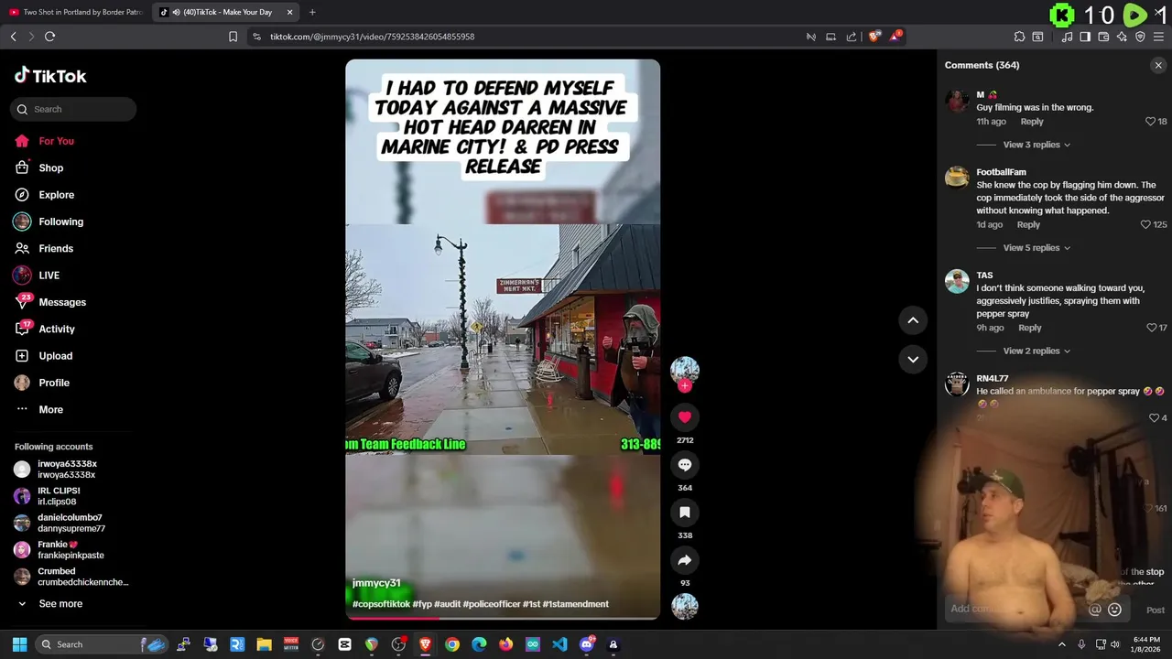Screen dimensions: 1172x659
Task: Like TAS's comment heart with 17
Action: (1151, 328)
